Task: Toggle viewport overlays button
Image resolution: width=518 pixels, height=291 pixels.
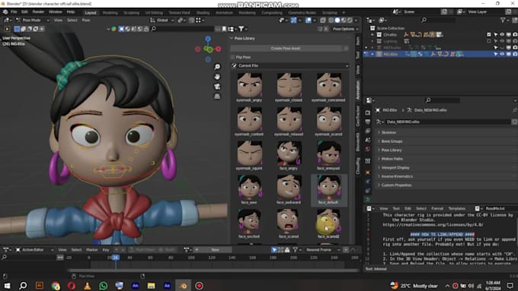Action: (x=309, y=21)
